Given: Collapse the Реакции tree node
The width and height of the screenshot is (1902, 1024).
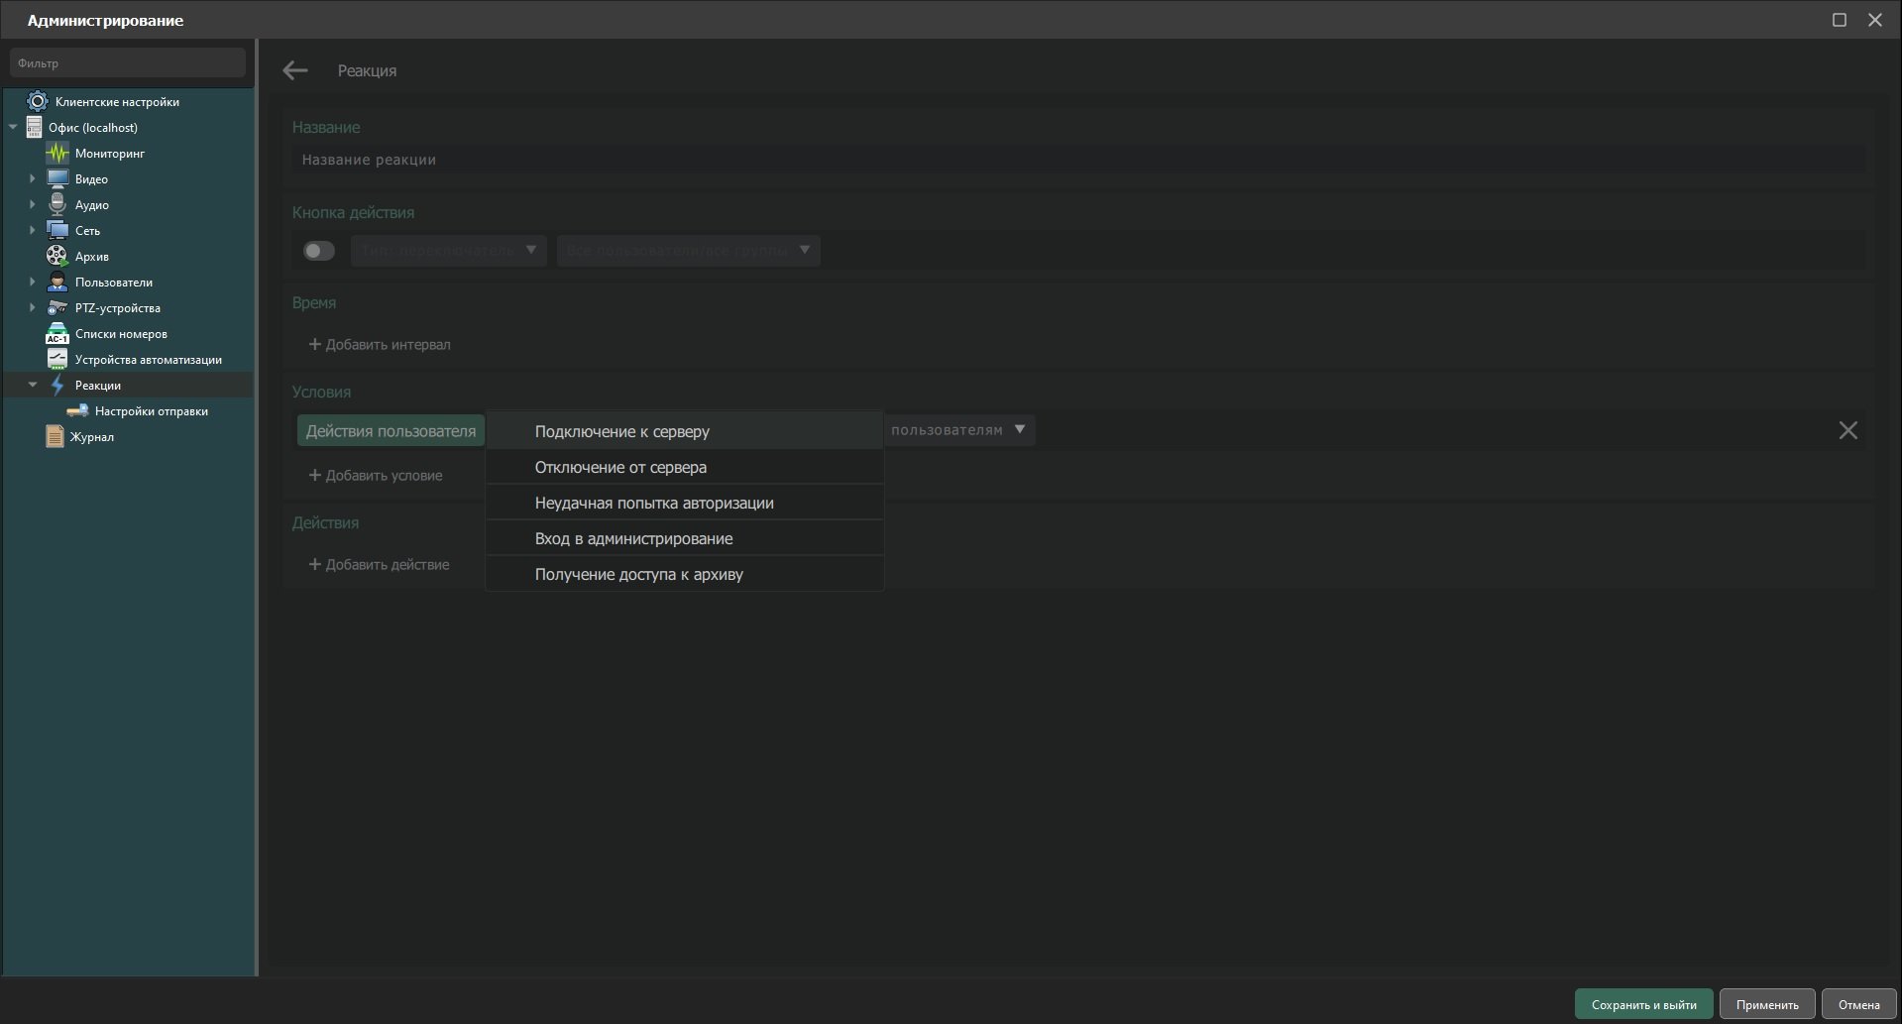Looking at the screenshot, I should tap(32, 386).
